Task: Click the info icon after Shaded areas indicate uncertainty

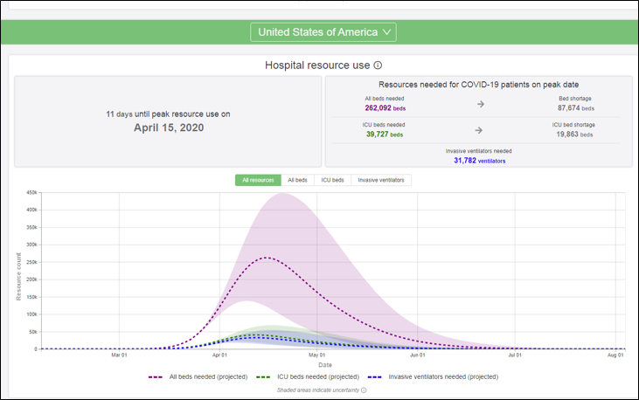Action: [x=364, y=390]
